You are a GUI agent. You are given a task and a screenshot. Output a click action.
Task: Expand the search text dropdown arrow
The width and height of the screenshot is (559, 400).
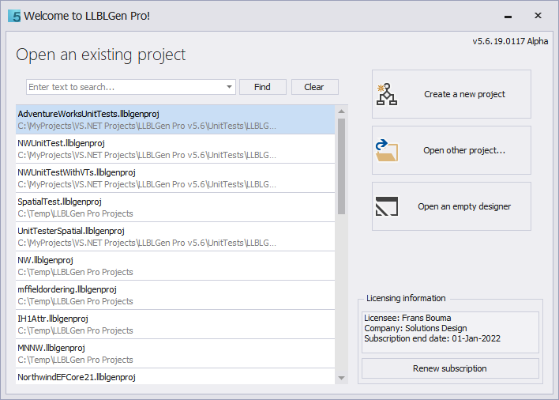(230, 87)
